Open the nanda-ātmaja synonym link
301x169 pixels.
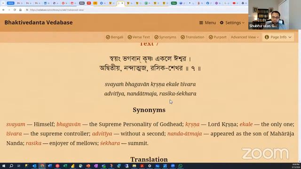coord(184,133)
